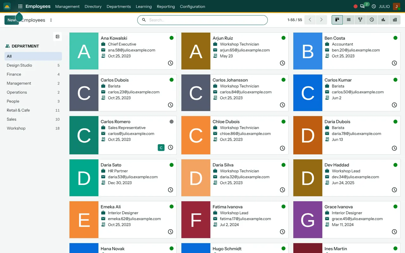This screenshot has width=405, height=253.
Task: Click the Odoo home logo icon
Action: 7,6
